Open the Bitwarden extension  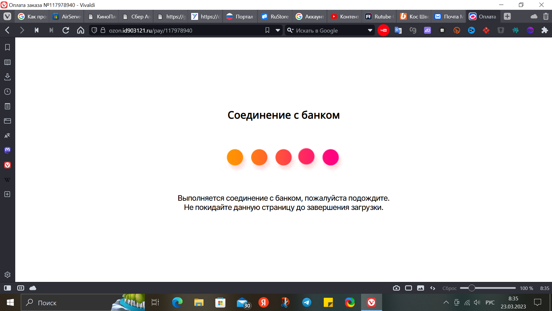501,30
